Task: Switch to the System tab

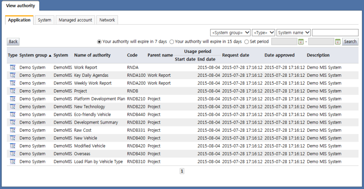Action: pos(44,20)
